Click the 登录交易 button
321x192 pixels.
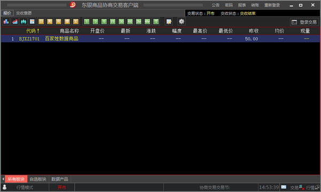[x=304, y=22]
